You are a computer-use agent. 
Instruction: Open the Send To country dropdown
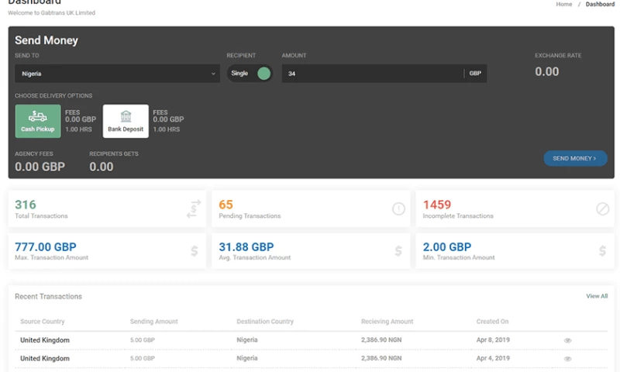point(117,74)
